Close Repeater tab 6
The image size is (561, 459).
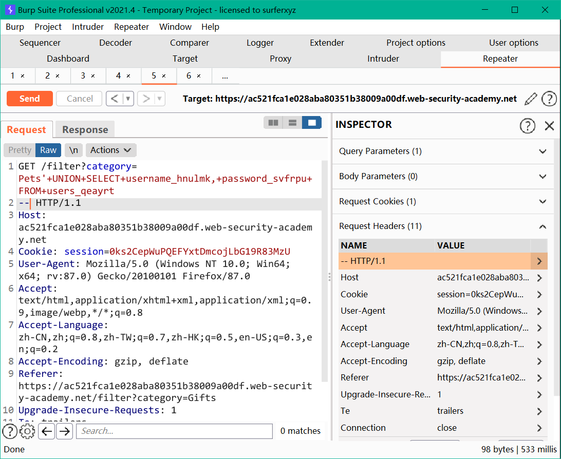pos(199,76)
